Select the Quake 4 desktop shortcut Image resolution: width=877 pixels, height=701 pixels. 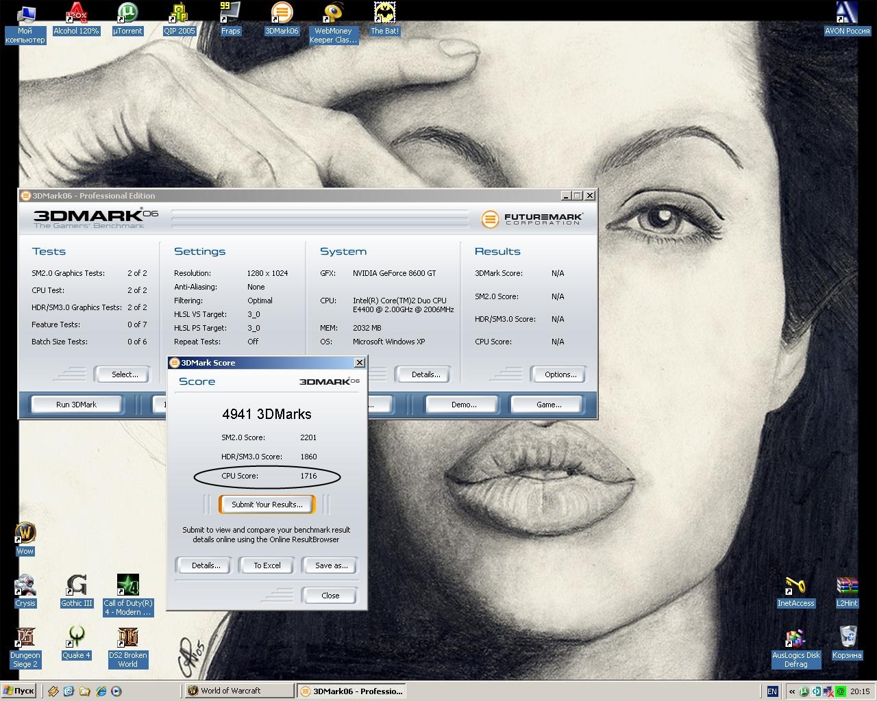click(76, 643)
